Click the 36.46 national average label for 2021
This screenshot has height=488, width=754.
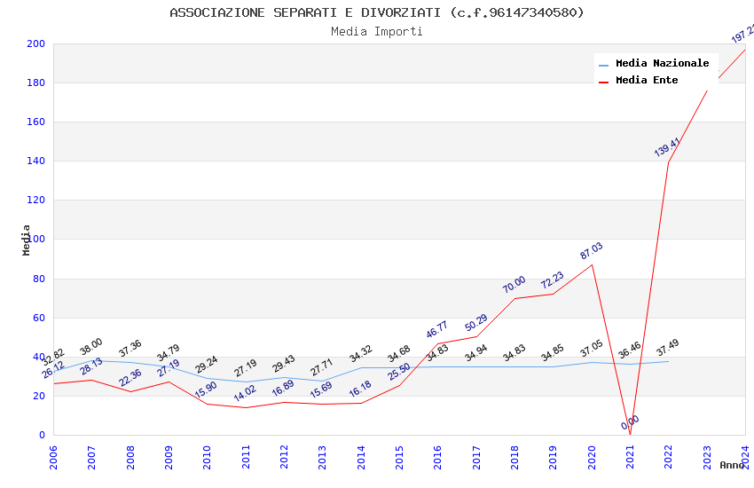coord(630,350)
